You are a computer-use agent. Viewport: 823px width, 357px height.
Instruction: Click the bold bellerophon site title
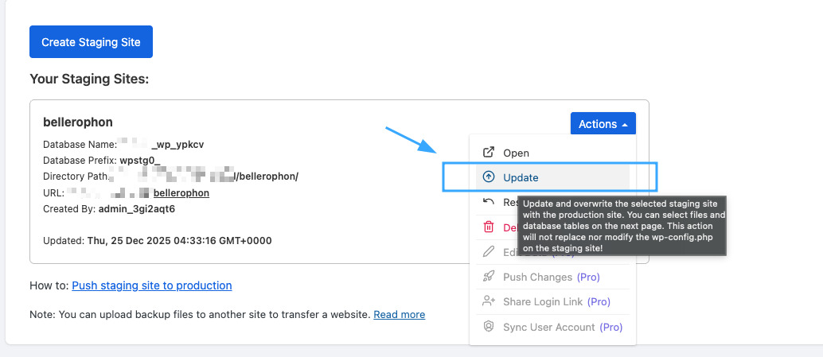click(x=78, y=122)
